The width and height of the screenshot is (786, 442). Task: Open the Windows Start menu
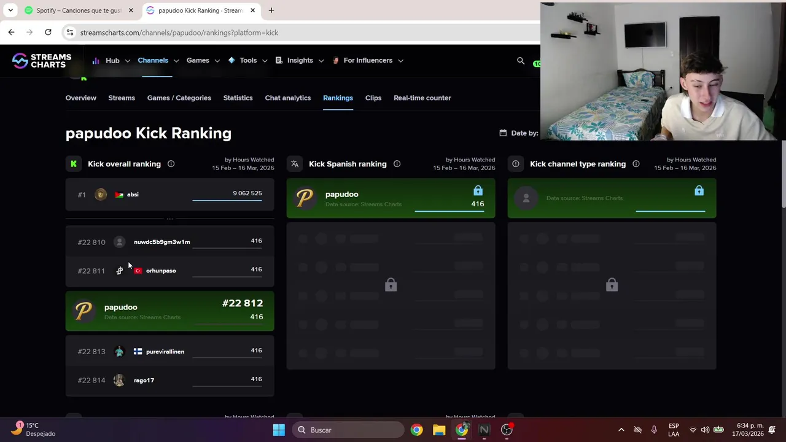click(279, 430)
